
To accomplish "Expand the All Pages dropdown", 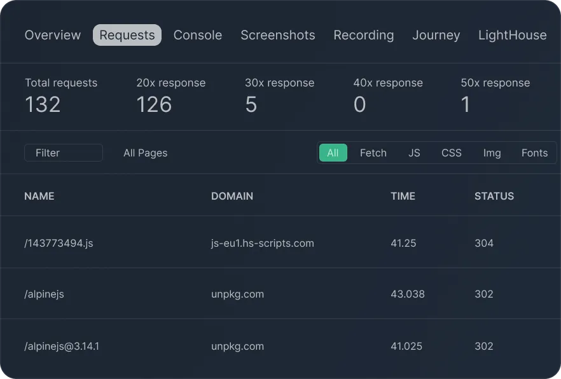I will tap(145, 153).
